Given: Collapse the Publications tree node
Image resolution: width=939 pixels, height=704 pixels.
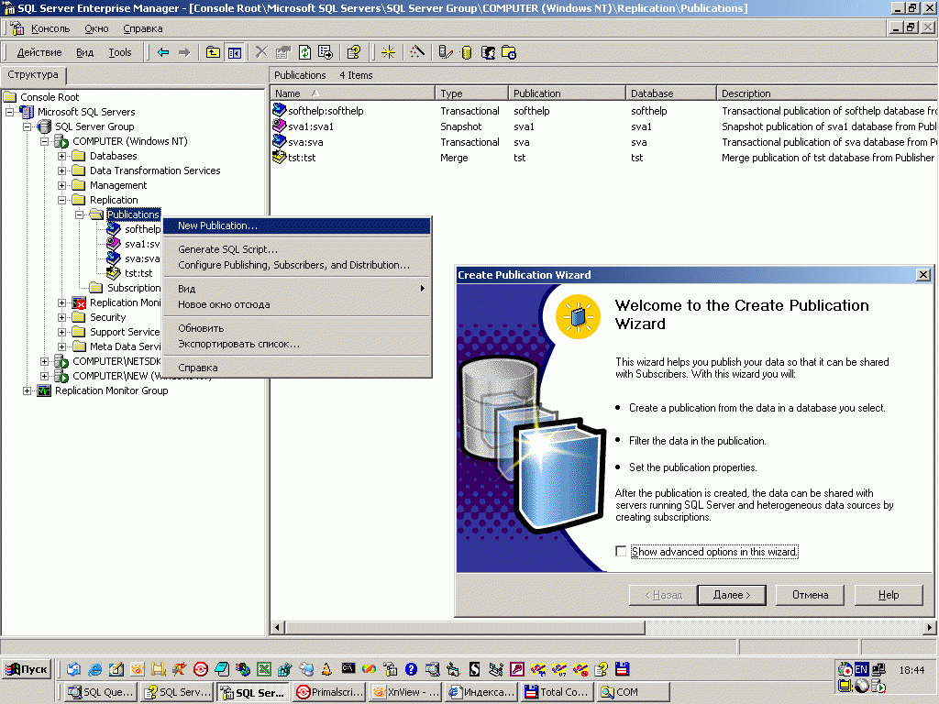Looking at the screenshot, I should coord(79,214).
